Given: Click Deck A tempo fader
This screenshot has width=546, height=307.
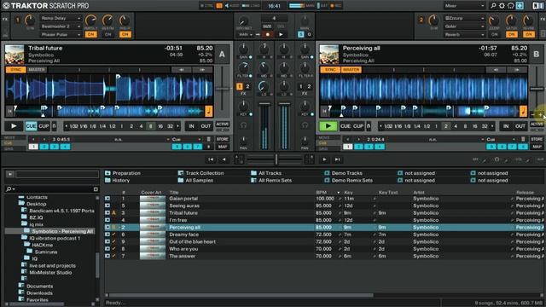Looking at the screenshot, I should pyautogui.click(x=222, y=89).
